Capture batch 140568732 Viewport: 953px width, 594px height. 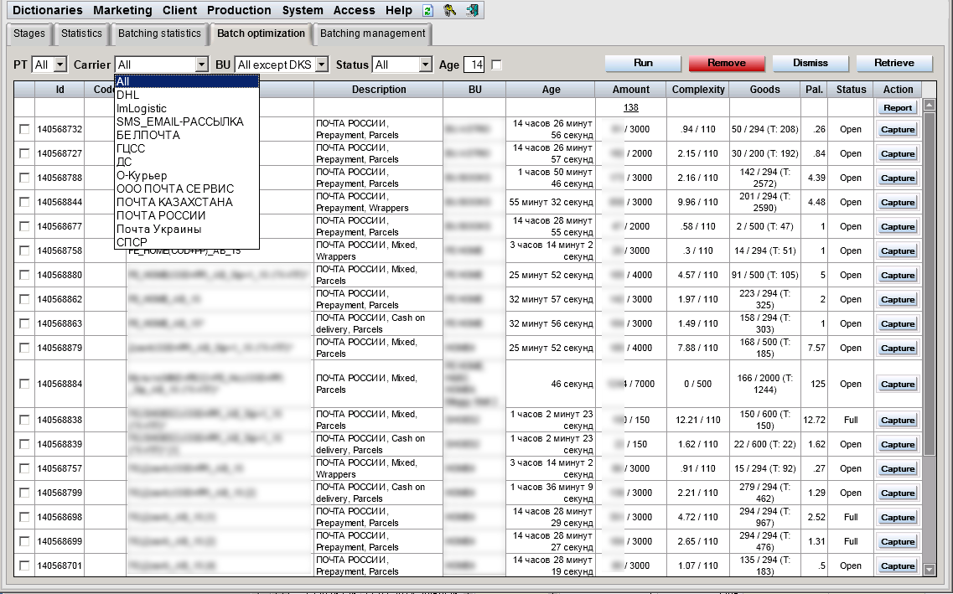point(898,129)
